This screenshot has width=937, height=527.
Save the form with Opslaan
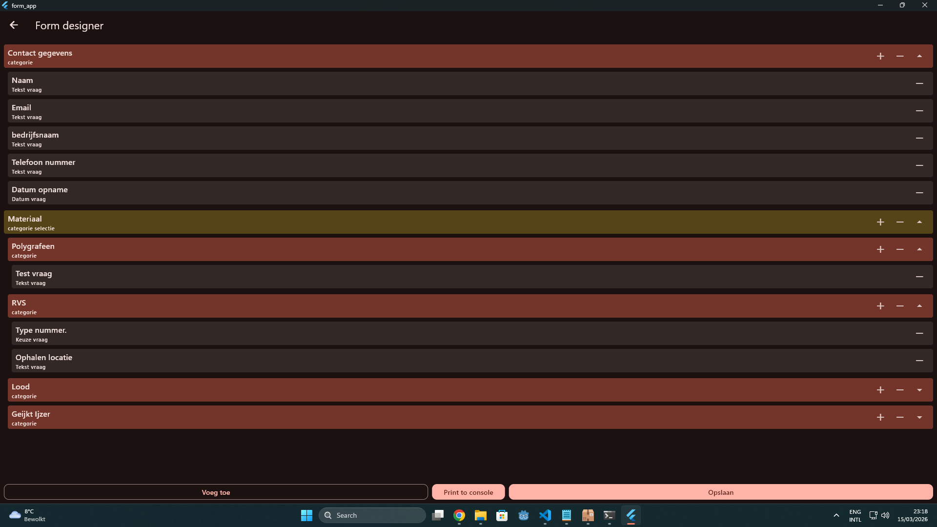coord(720,492)
